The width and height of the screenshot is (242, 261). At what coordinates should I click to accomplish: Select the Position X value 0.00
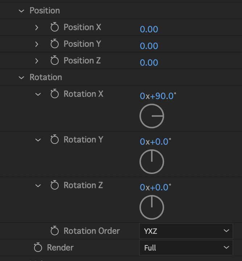pyautogui.click(x=149, y=29)
